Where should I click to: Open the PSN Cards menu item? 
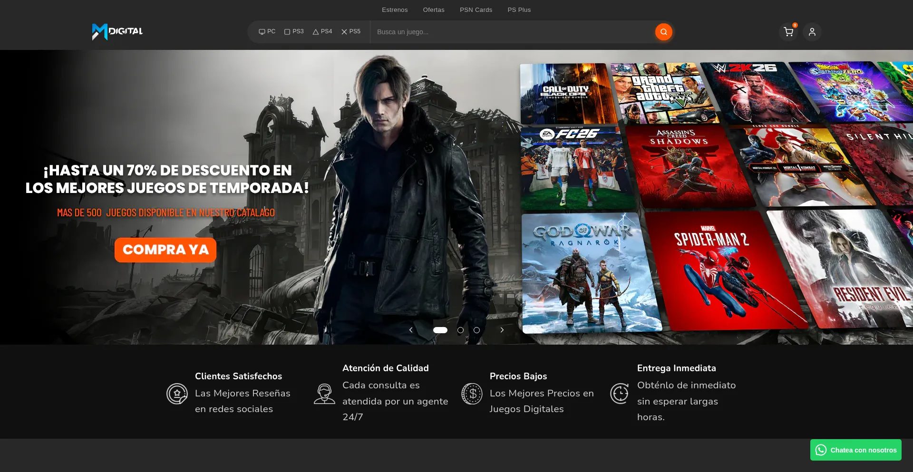(x=476, y=10)
